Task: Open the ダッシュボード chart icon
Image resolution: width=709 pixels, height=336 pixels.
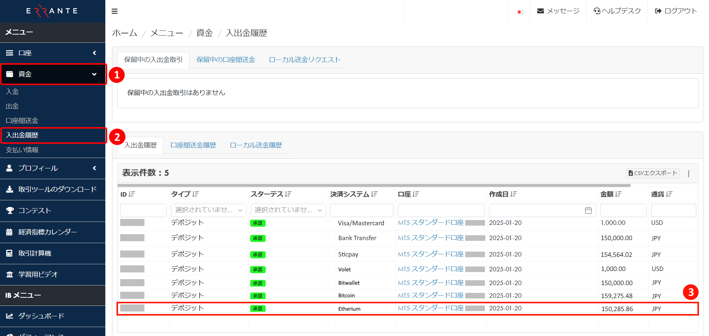Action: click(9, 316)
